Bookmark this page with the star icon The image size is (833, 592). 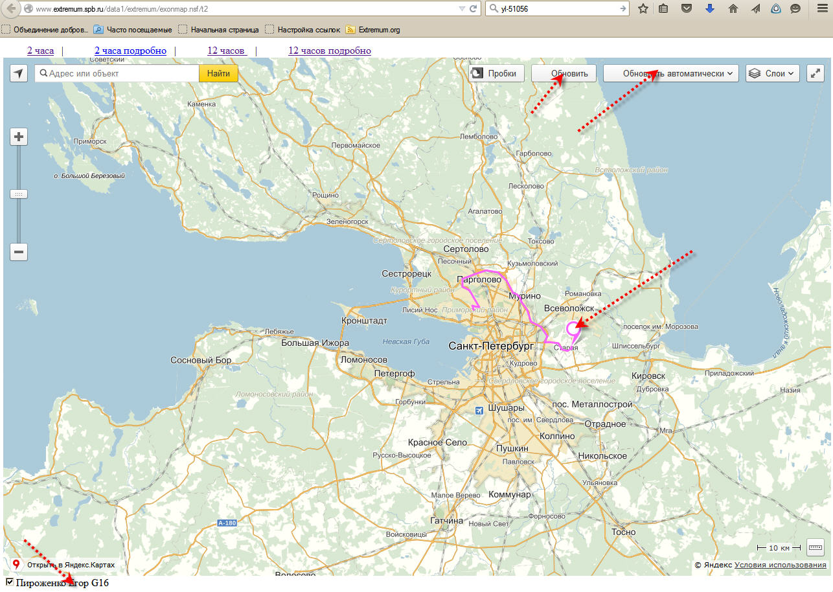(x=643, y=9)
